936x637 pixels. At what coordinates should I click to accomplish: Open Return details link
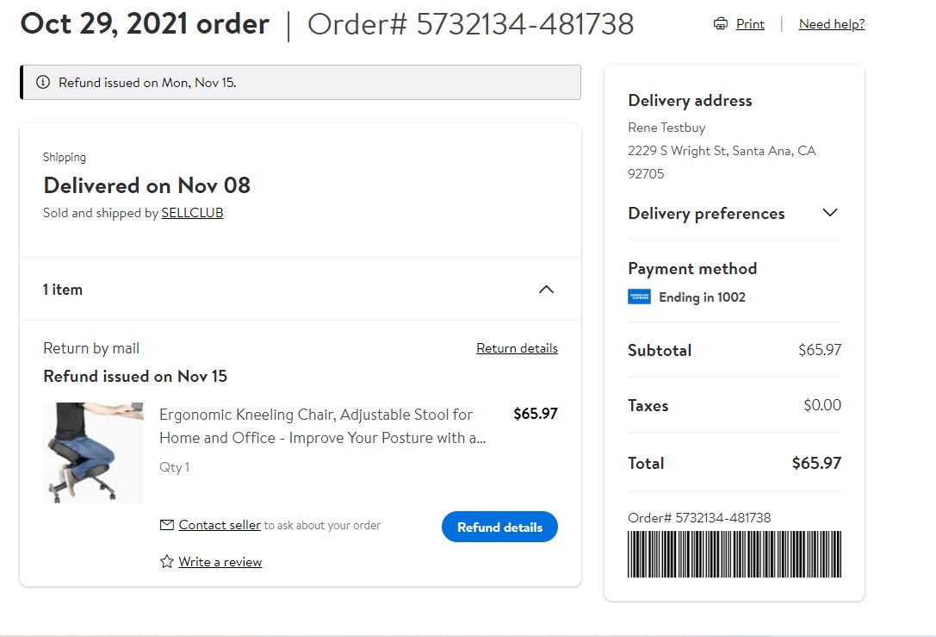[x=517, y=348]
